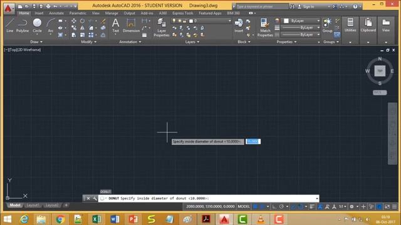Screen dimensions: 401x225
Task: Click the ViewCube TOP face
Action: (380, 71)
